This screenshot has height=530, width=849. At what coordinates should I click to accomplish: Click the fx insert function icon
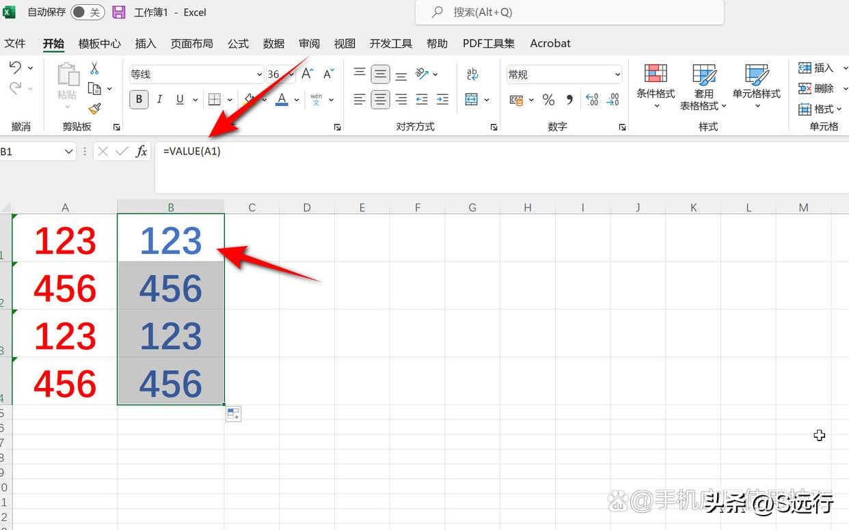[141, 152]
